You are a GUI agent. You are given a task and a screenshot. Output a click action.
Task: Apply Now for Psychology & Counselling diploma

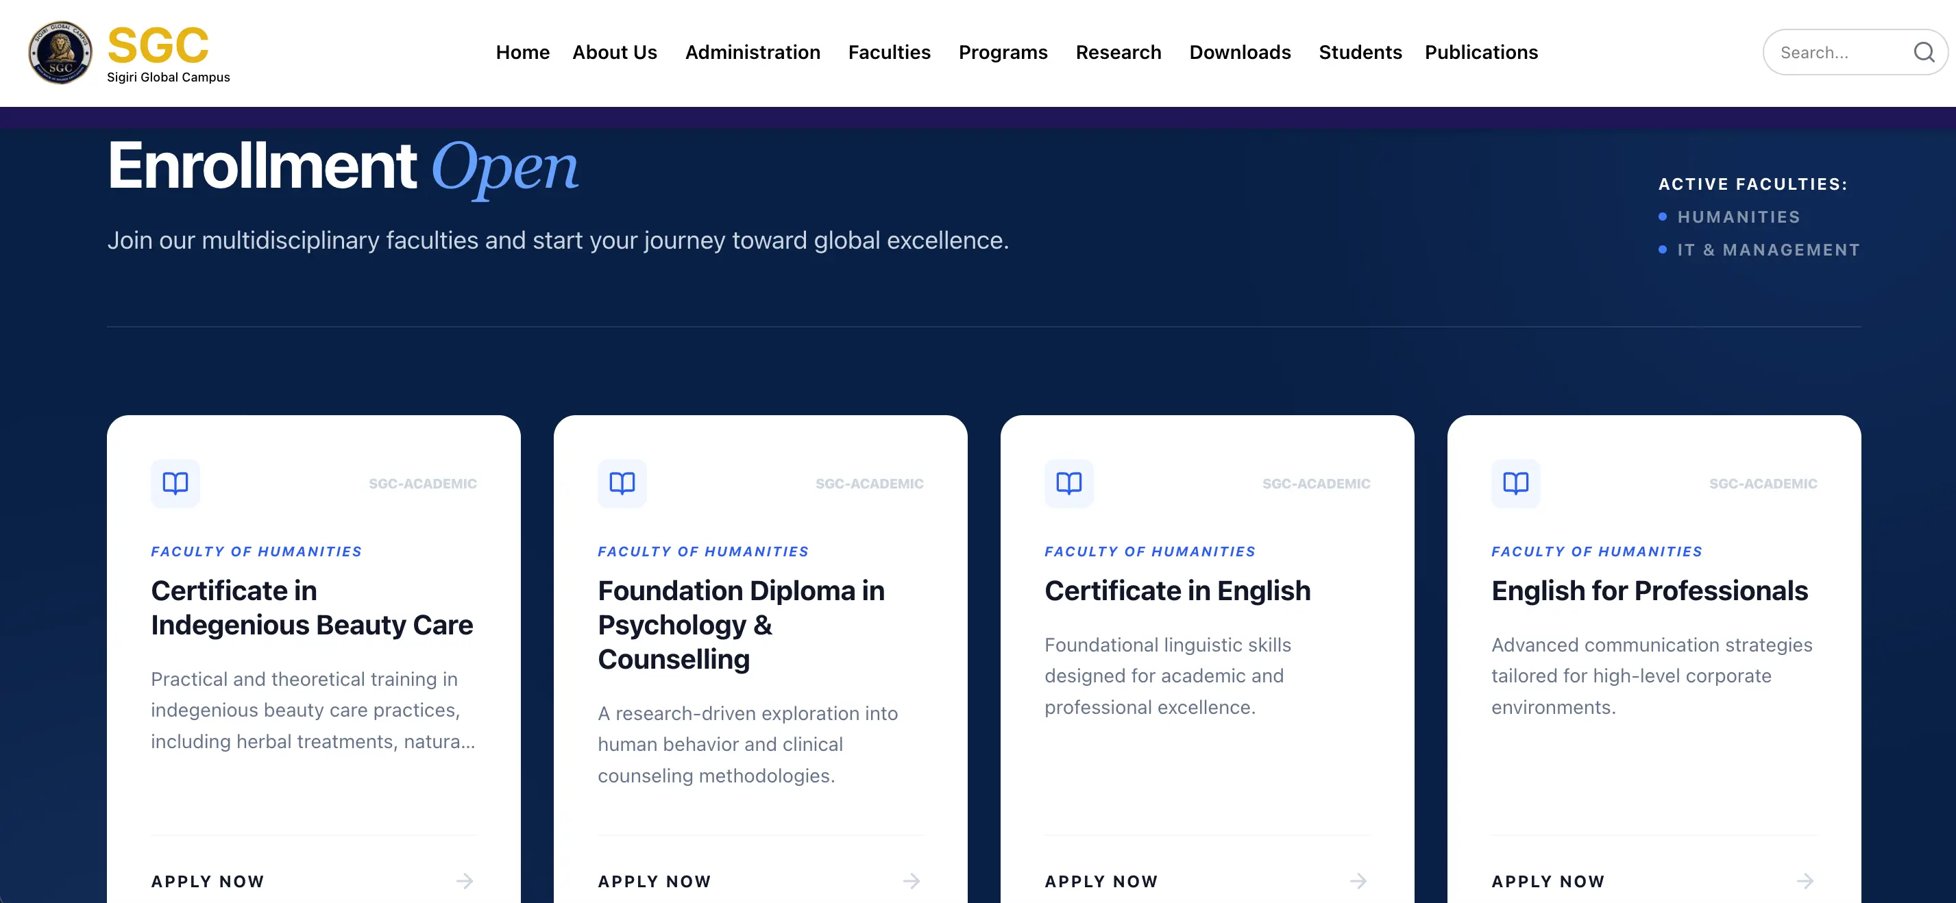(x=655, y=881)
